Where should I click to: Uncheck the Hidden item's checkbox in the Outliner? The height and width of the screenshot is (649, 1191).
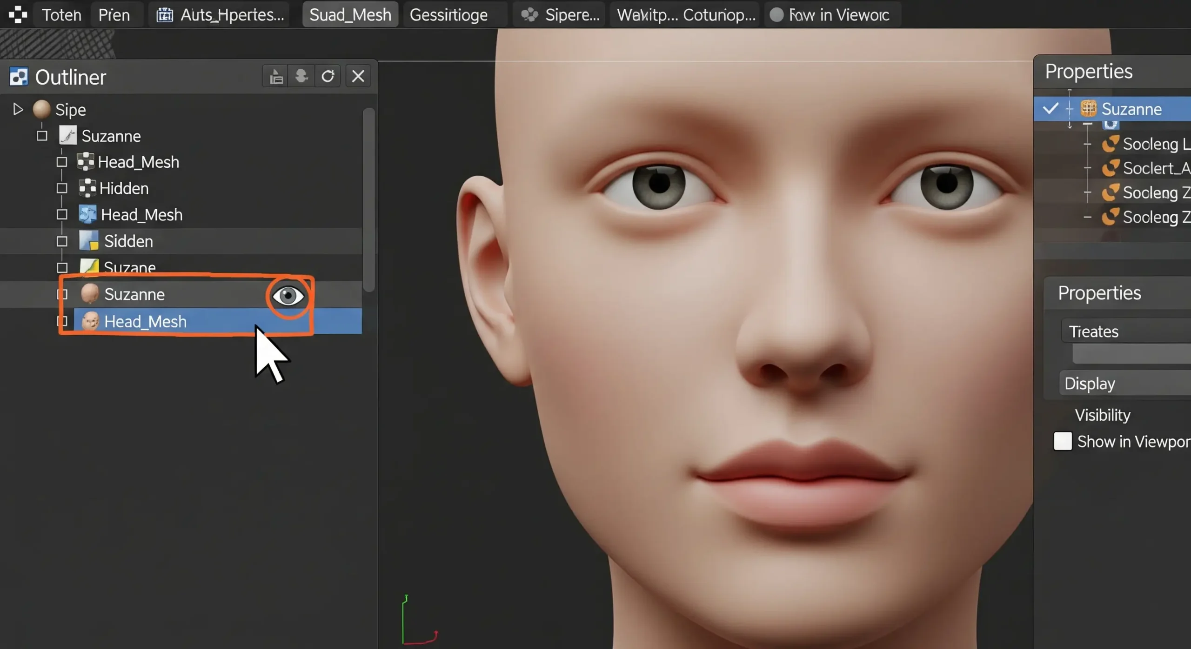[61, 188]
